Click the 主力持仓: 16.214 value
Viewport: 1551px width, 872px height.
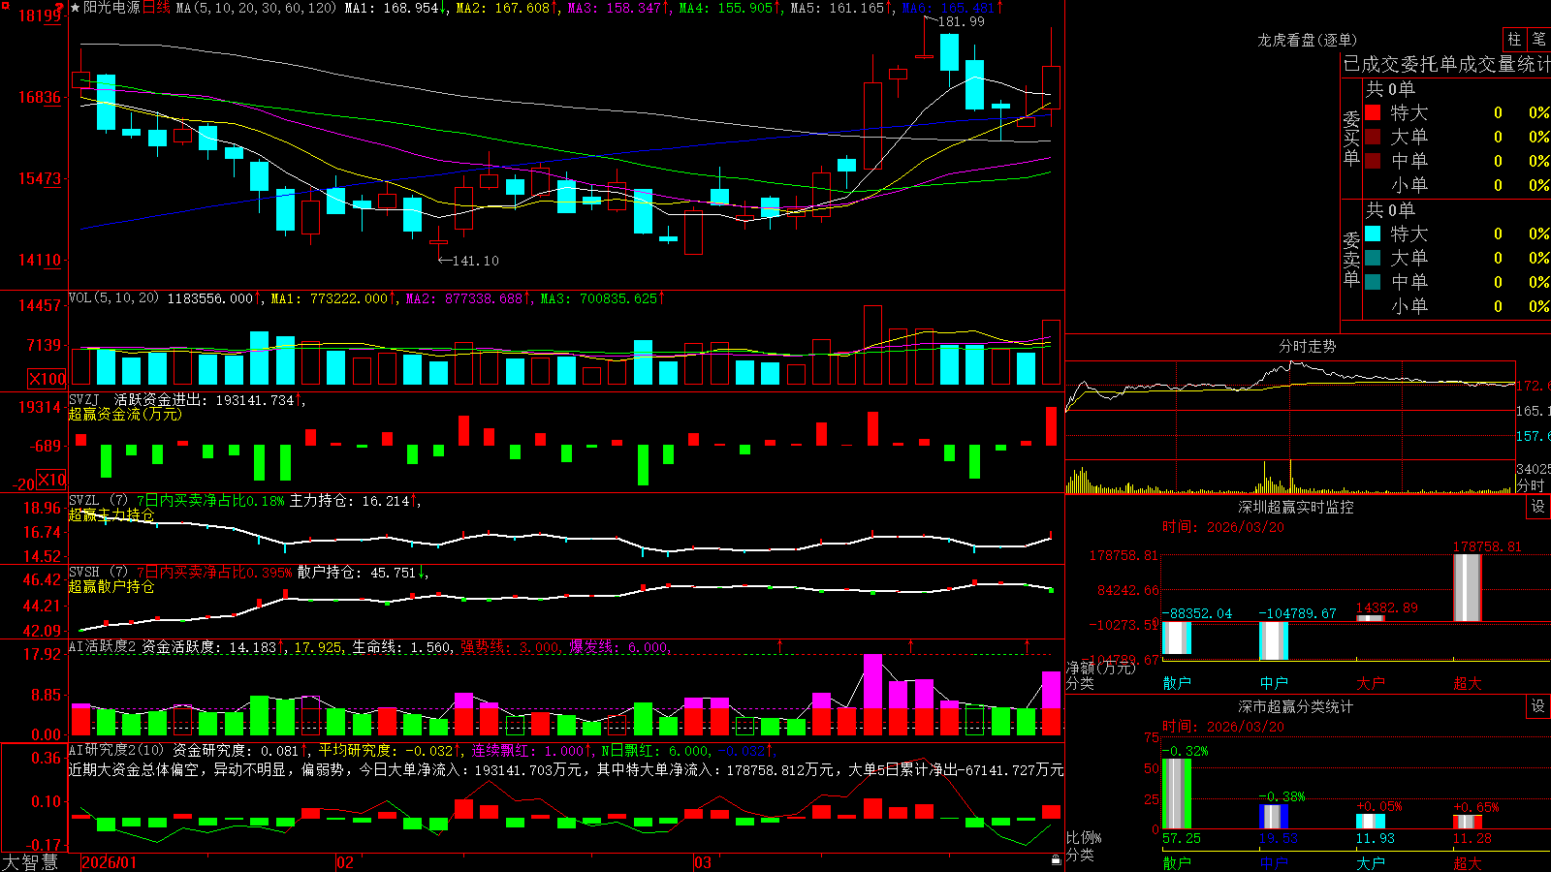click(x=349, y=501)
